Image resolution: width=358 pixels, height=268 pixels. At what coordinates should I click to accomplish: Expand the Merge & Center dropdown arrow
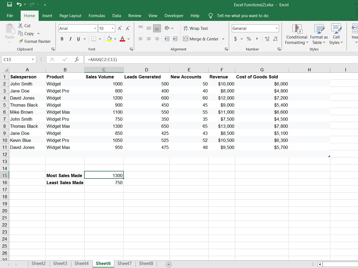click(x=223, y=39)
